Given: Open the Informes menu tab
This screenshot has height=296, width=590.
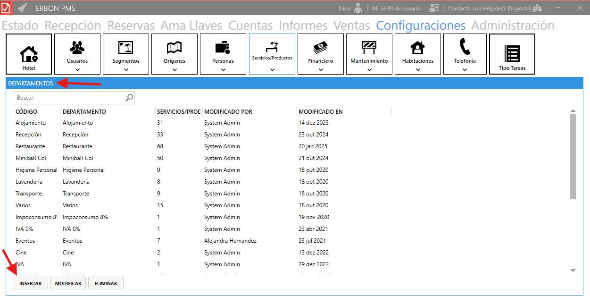Looking at the screenshot, I should (x=303, y=25).
